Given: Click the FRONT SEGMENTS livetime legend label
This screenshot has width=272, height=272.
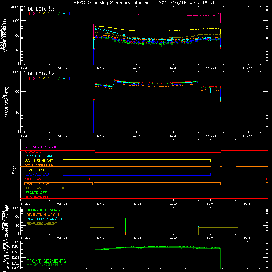Looking at the screenshot, I should [46, 261].
